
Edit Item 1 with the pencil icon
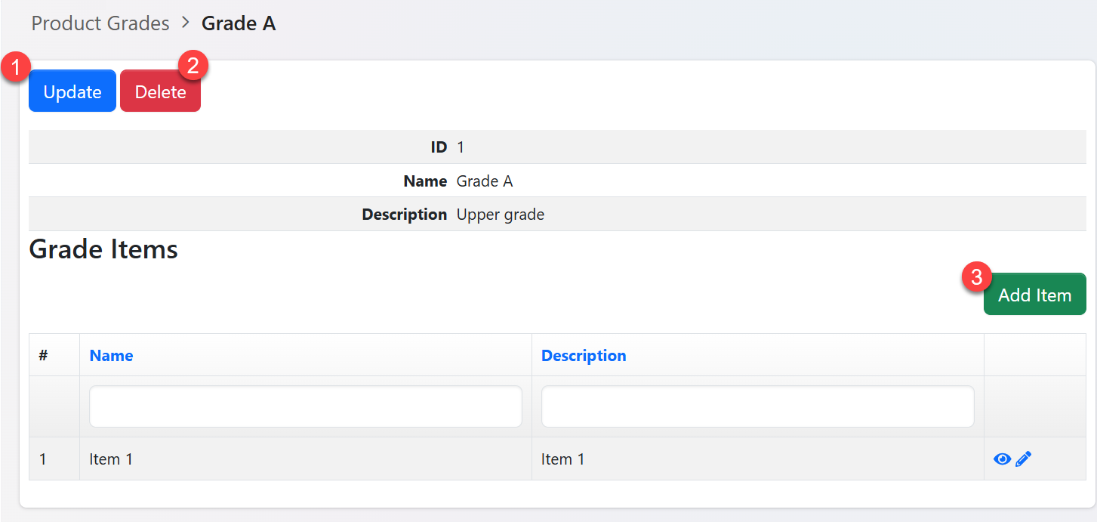tap(1023, 459)
